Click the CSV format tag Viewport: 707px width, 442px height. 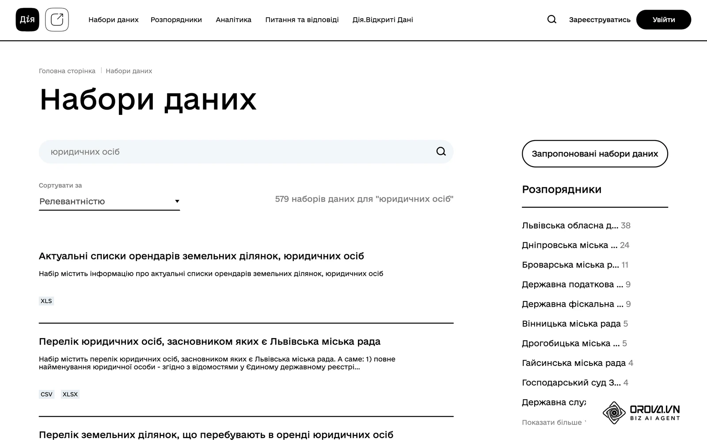pyautogui.click(x=46, y=394)
